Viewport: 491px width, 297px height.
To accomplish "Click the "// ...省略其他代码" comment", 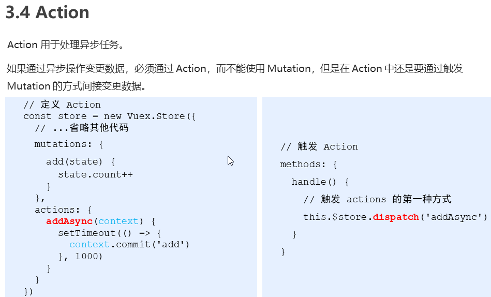I will 81,128.
